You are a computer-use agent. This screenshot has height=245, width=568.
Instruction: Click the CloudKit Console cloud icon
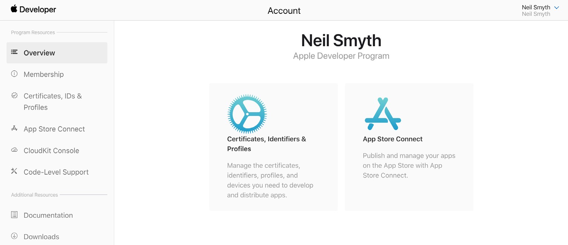click(x=14, y=150)
